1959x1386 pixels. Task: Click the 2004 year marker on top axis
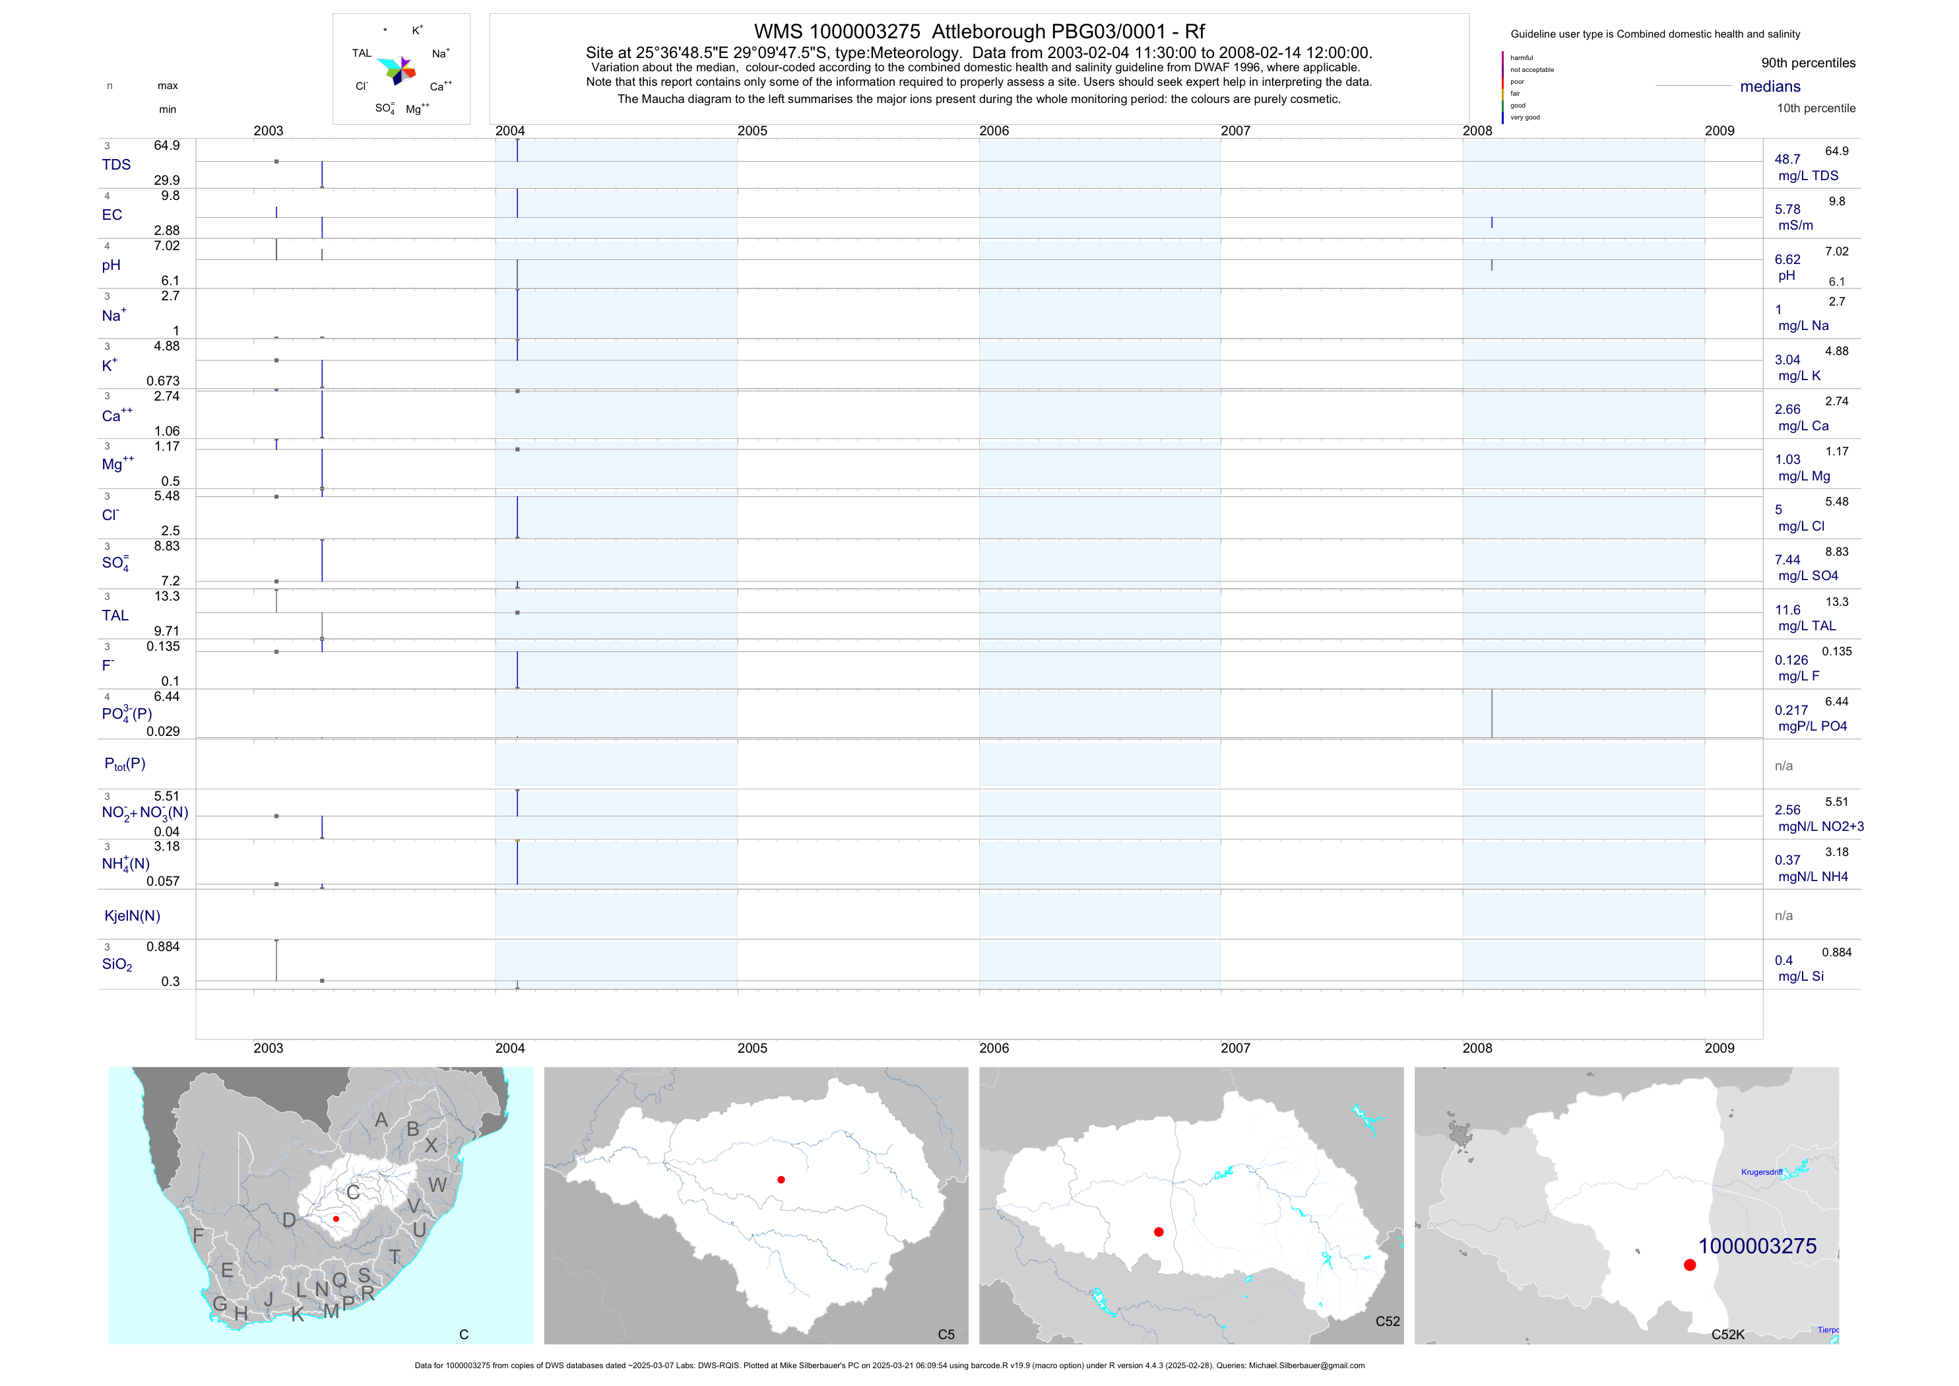point(510,131)
